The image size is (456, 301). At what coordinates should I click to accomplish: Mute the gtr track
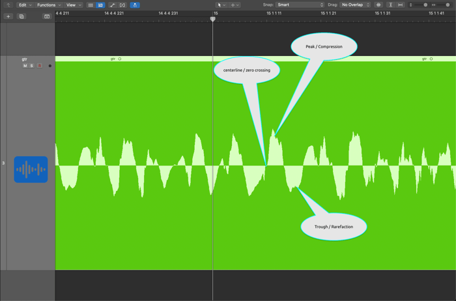coord(25,66)
